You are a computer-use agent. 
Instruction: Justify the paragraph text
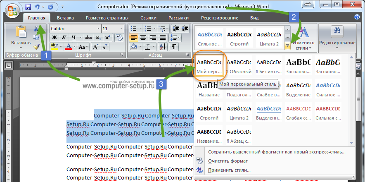(x=163, y=38)
